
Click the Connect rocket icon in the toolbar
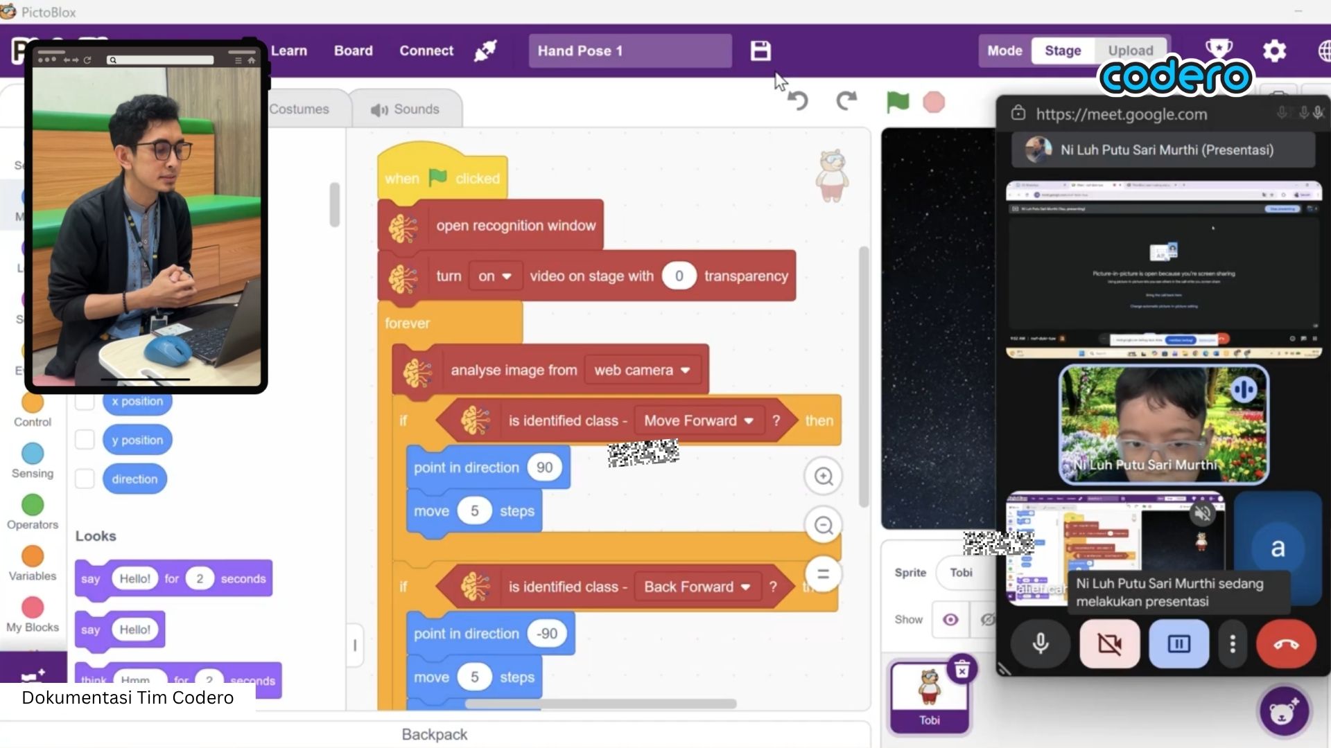point(485,51)
